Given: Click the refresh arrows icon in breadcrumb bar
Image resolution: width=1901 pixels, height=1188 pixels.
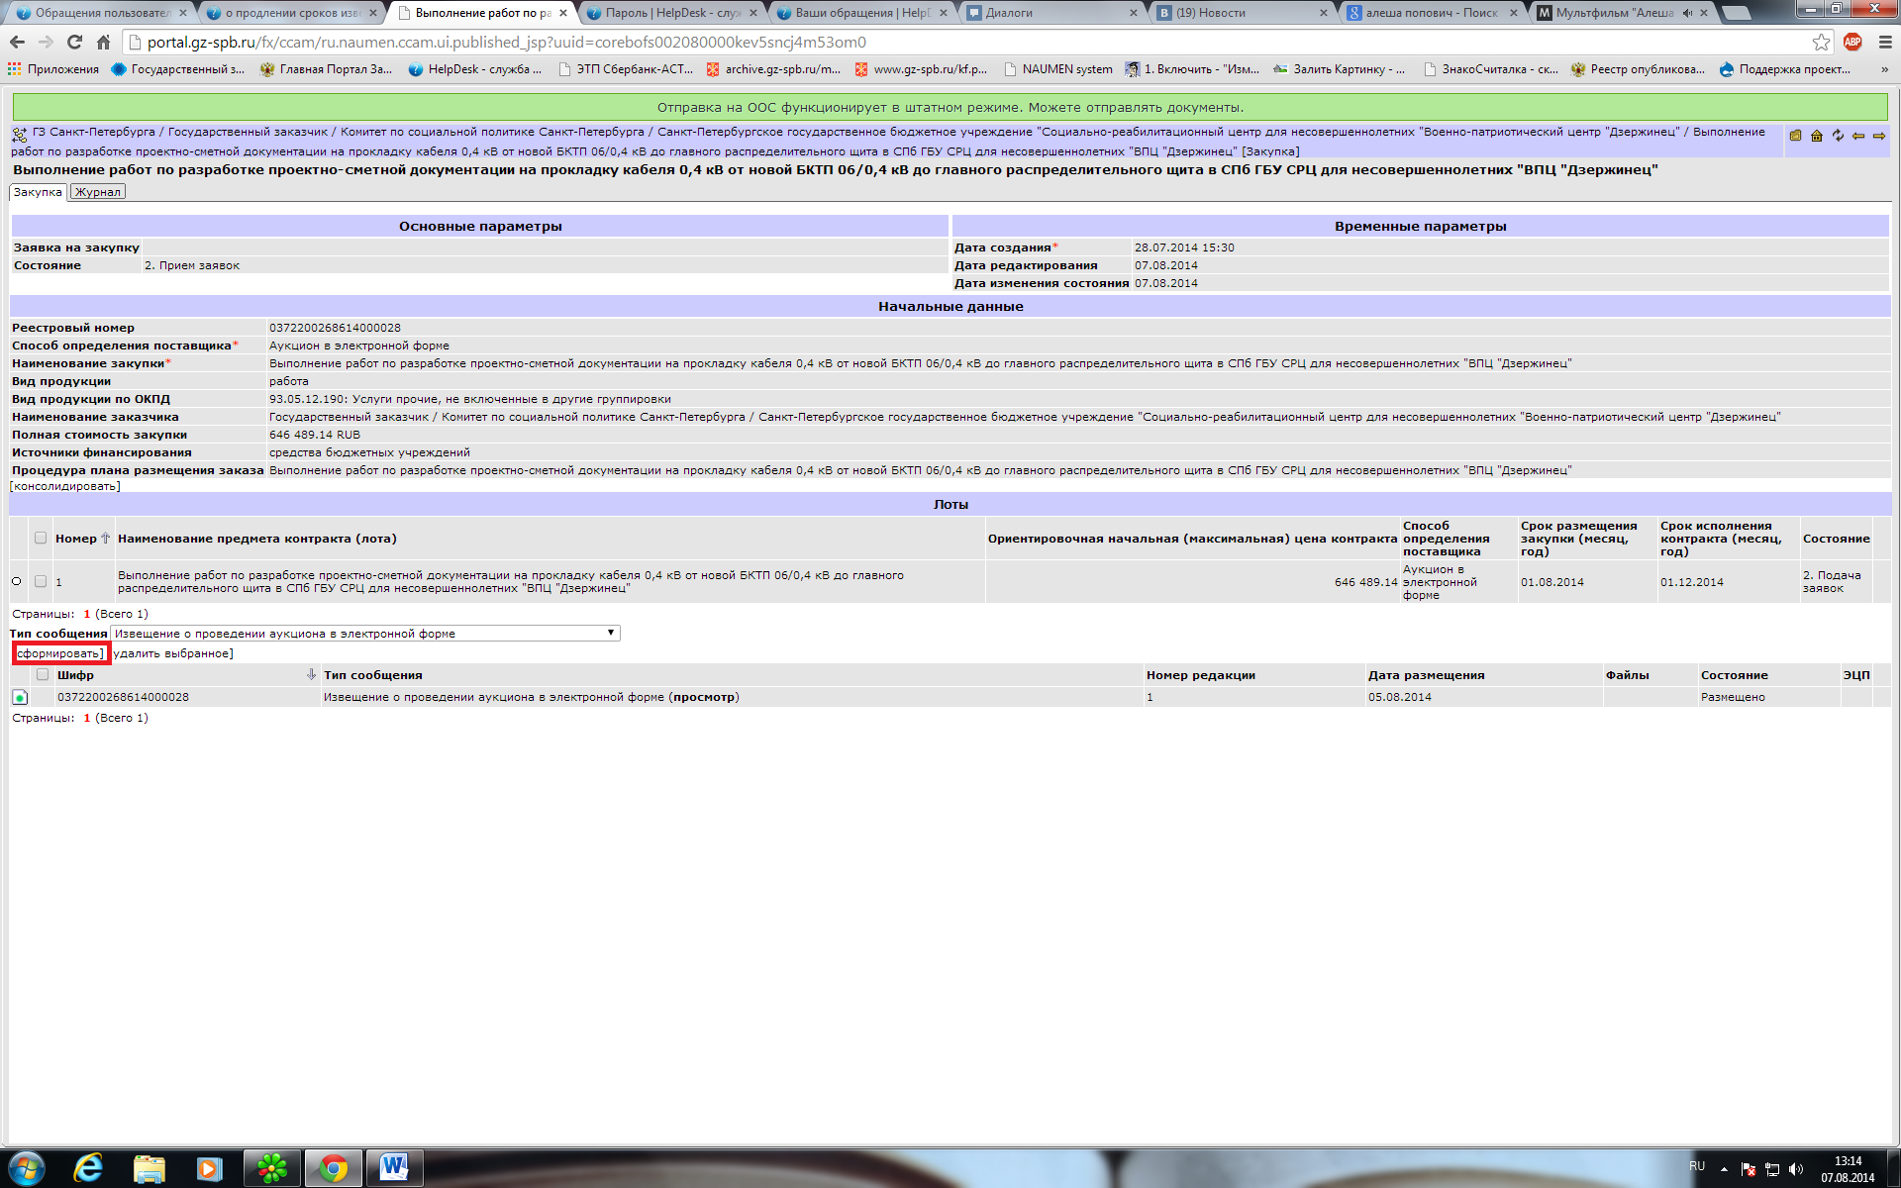Looking at the screenshot, I should [1838, 136].
